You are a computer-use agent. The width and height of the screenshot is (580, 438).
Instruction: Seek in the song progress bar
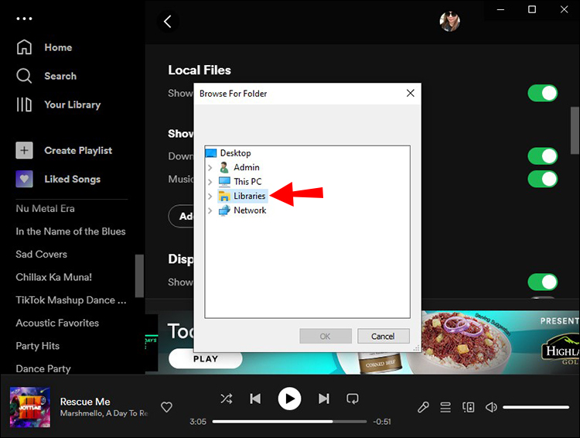[x=289, y=421]
